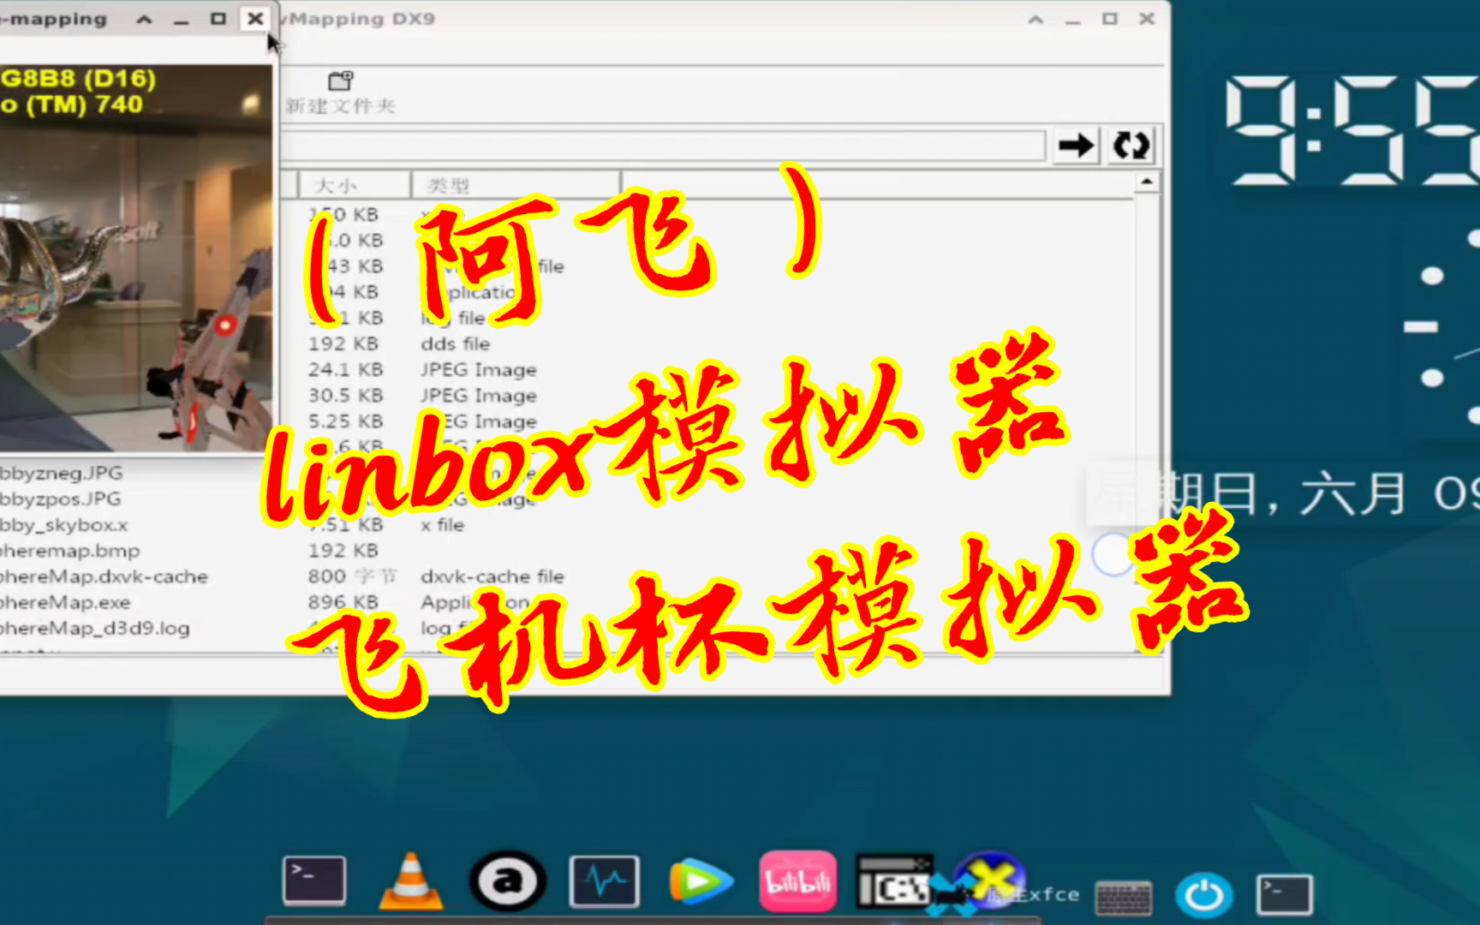This screenshot has height=925, width=1480.
Task: Maximize the Mapping DX9 file window
Action: 1110,19
